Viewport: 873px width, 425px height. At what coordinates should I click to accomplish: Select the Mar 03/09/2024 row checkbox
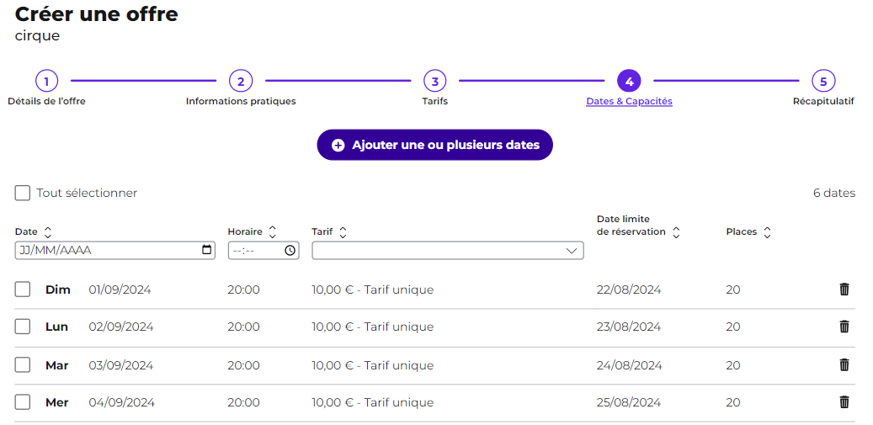[x=22, y=365]
